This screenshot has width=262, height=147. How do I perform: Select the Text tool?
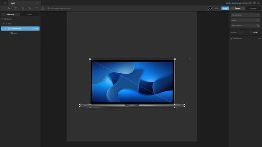(x=37, y=8)
